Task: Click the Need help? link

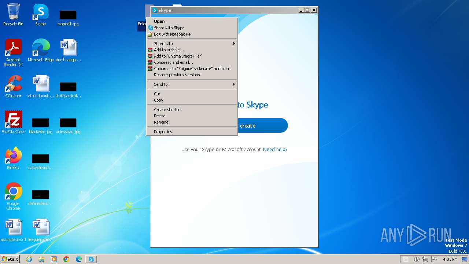Action: 275,150
